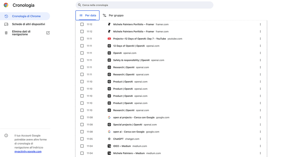This screenshot has height=157, width=291.
Task: Switch to the Per data tab
Action: click(x=88, y=15)
